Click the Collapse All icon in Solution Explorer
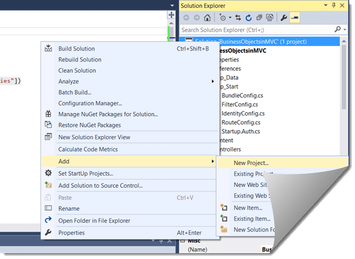Screen dimensions: 355x259 point(259,18)
